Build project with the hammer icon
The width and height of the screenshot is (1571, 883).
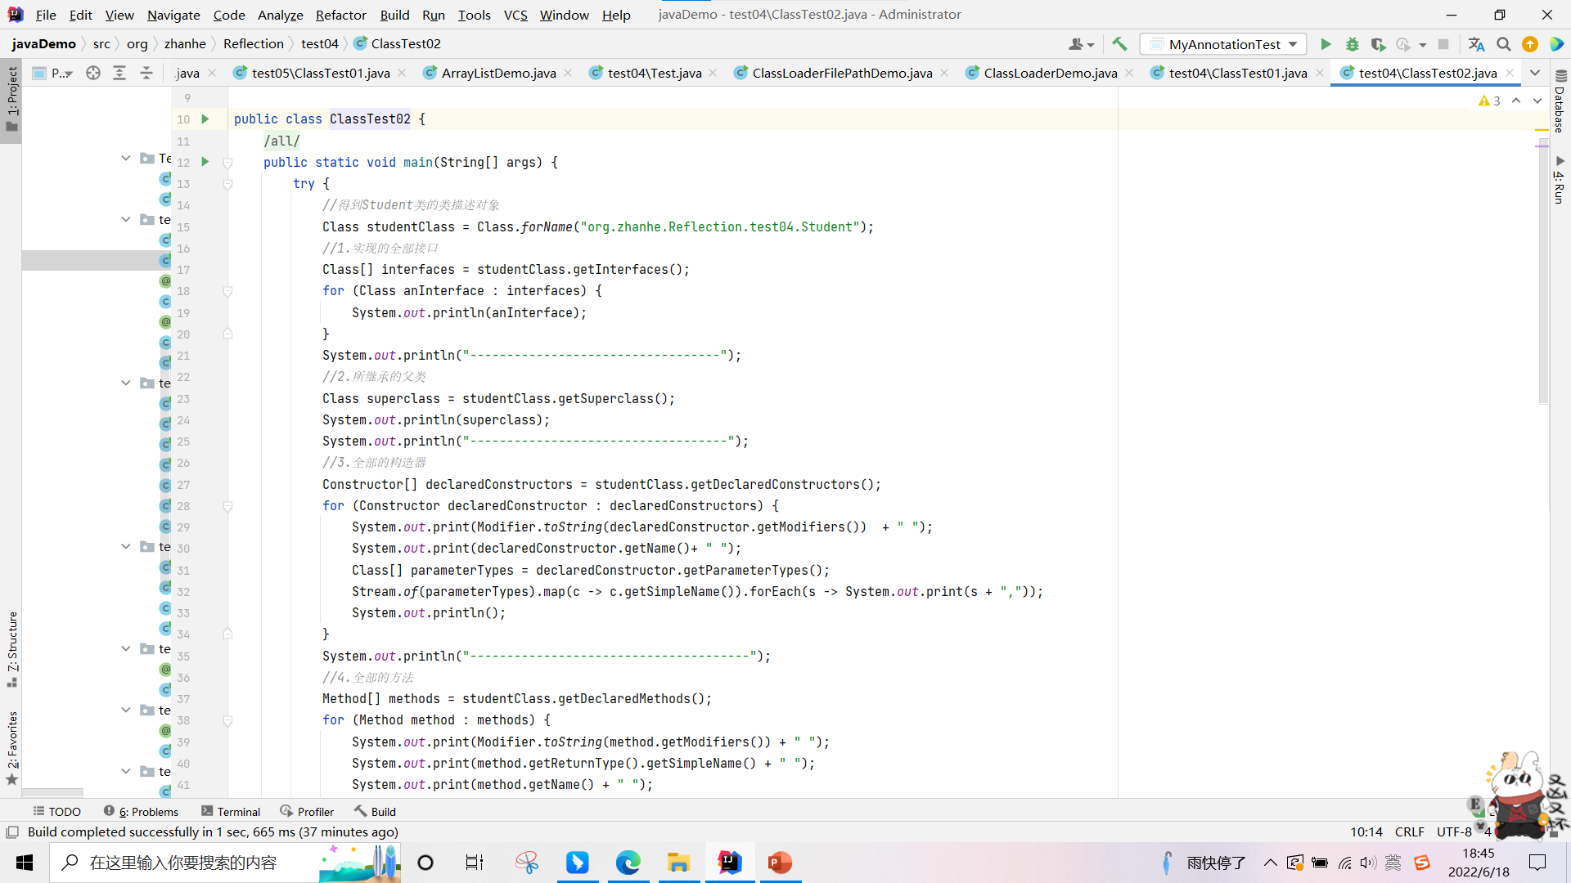pyautogui.click(x=1119, y=44)
